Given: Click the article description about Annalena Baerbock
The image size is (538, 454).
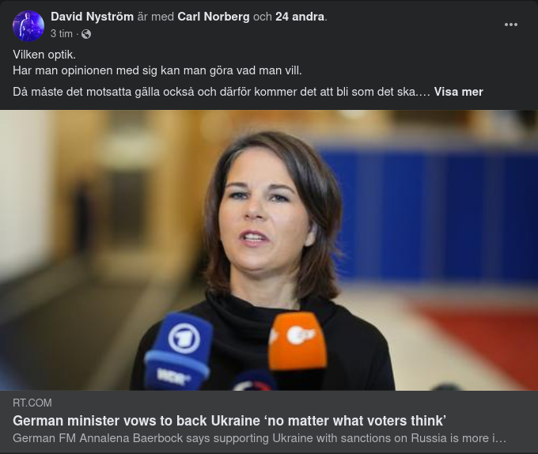Looking at the screenshot, I should tap(260, 438).
